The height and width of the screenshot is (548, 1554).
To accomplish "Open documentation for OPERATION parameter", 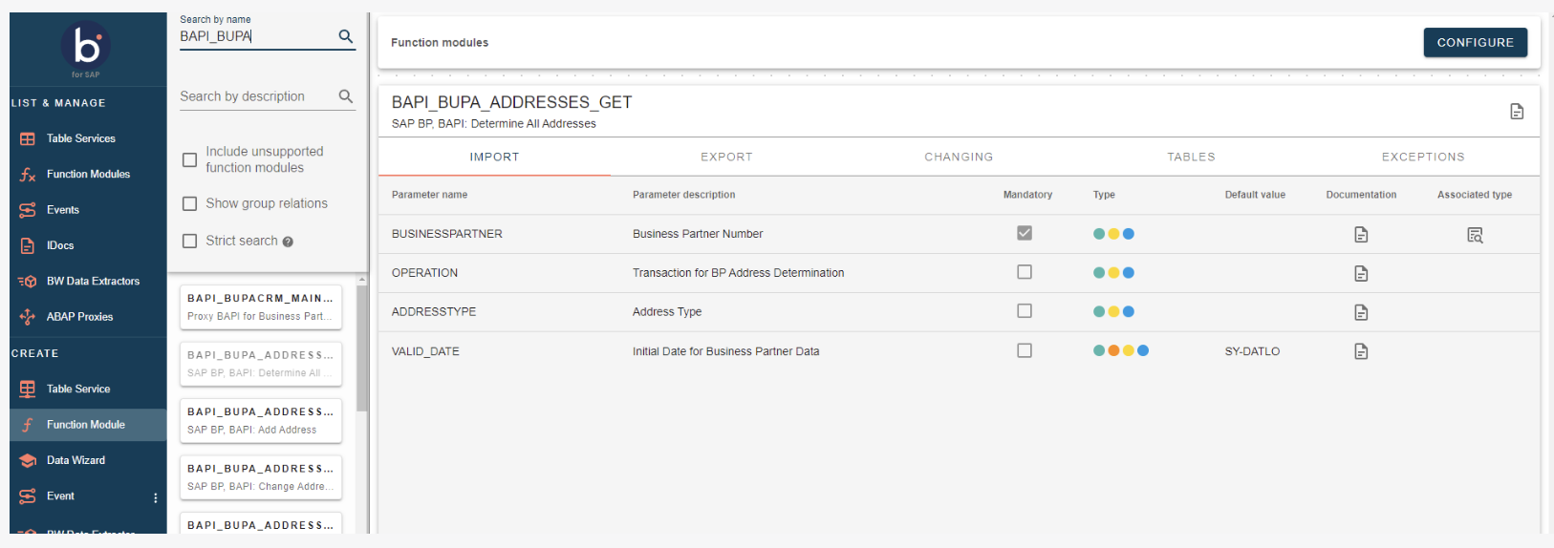I will pos(1361,274).
